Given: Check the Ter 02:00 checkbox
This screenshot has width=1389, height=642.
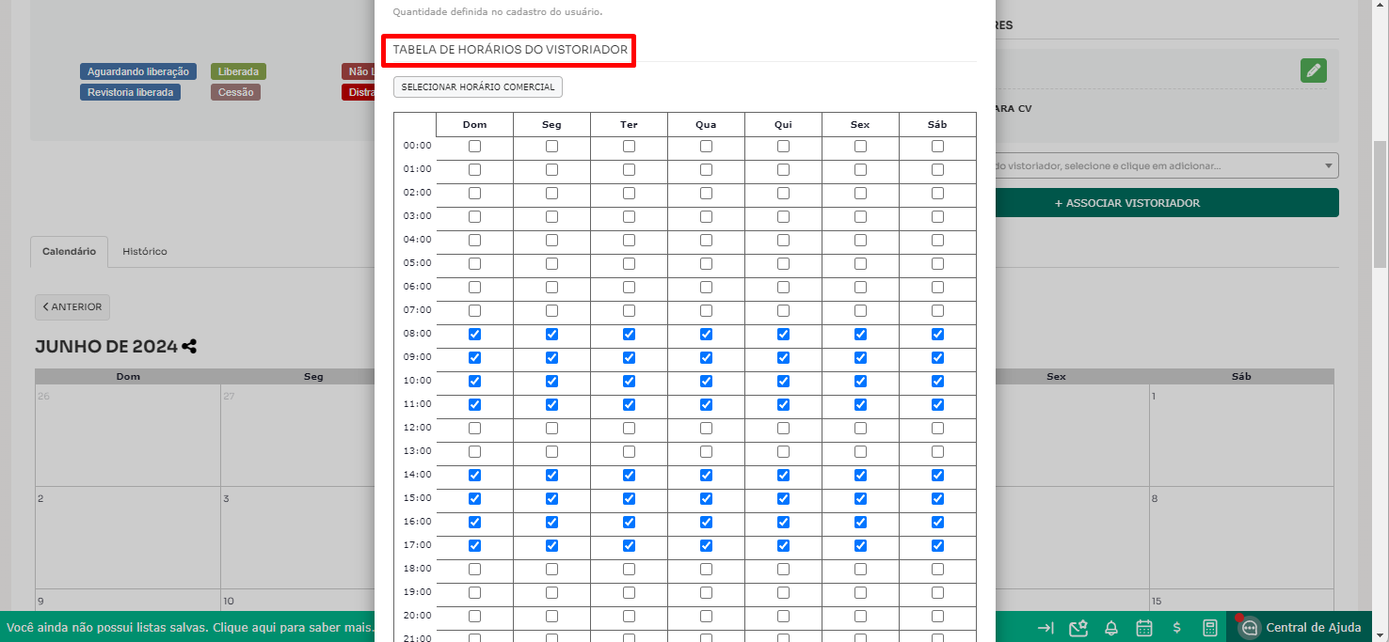Looking at the screenshot, I should point(629,193).
